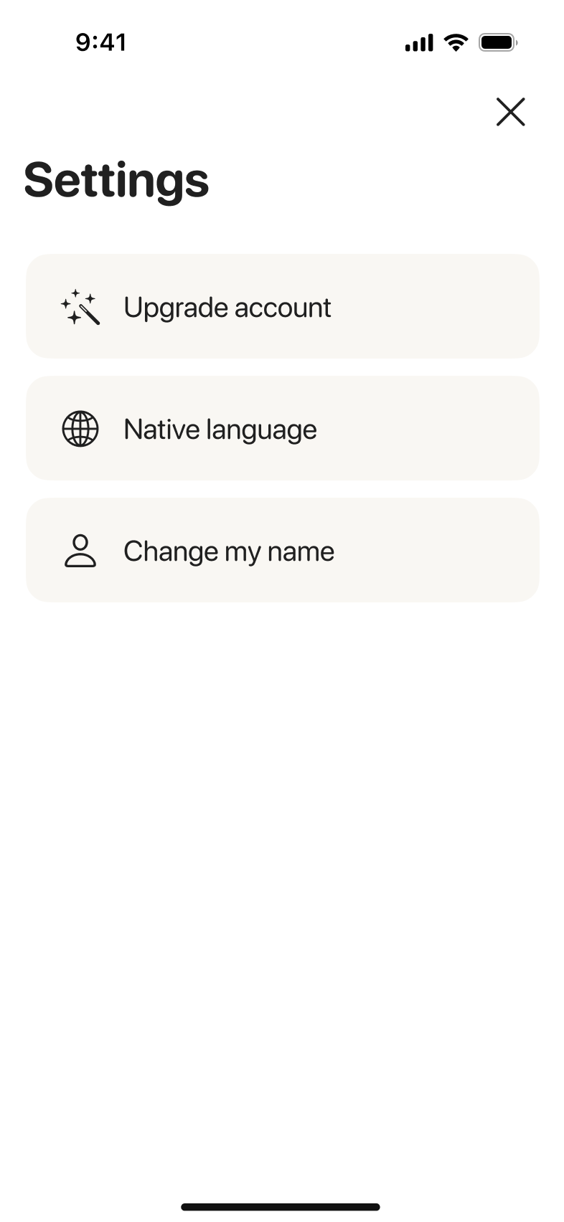This screenshot has width=564, height=1222.
Task: Tap the "Upgrade account" text label
Action: (227, 307)
